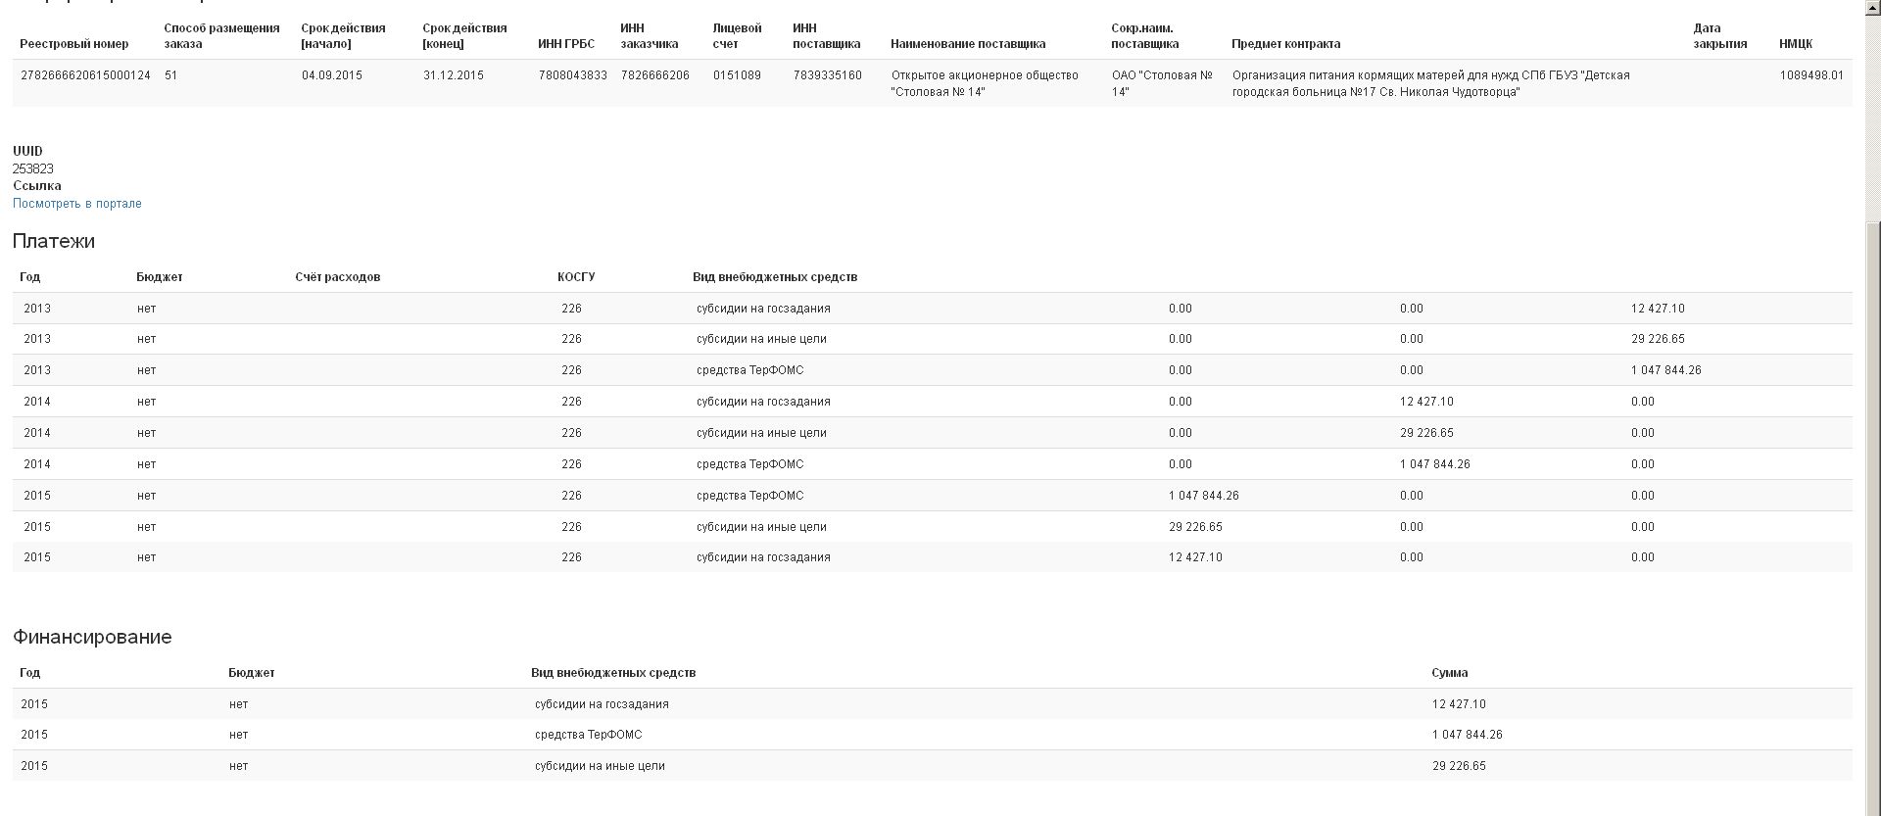Click КОСГУ value 226 in 2013 средства ТерФОМС row
This screenshot has width=1881, height=816.
tap(572, 370)
